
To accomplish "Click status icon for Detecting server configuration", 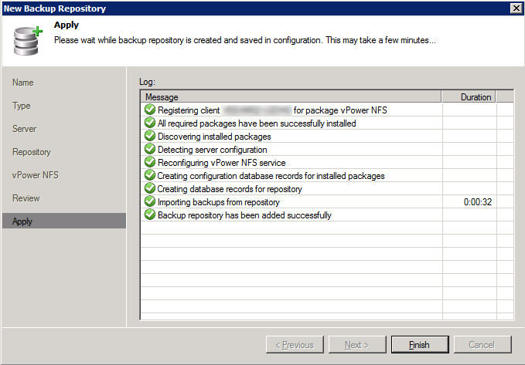I will [x=150, y=150].
